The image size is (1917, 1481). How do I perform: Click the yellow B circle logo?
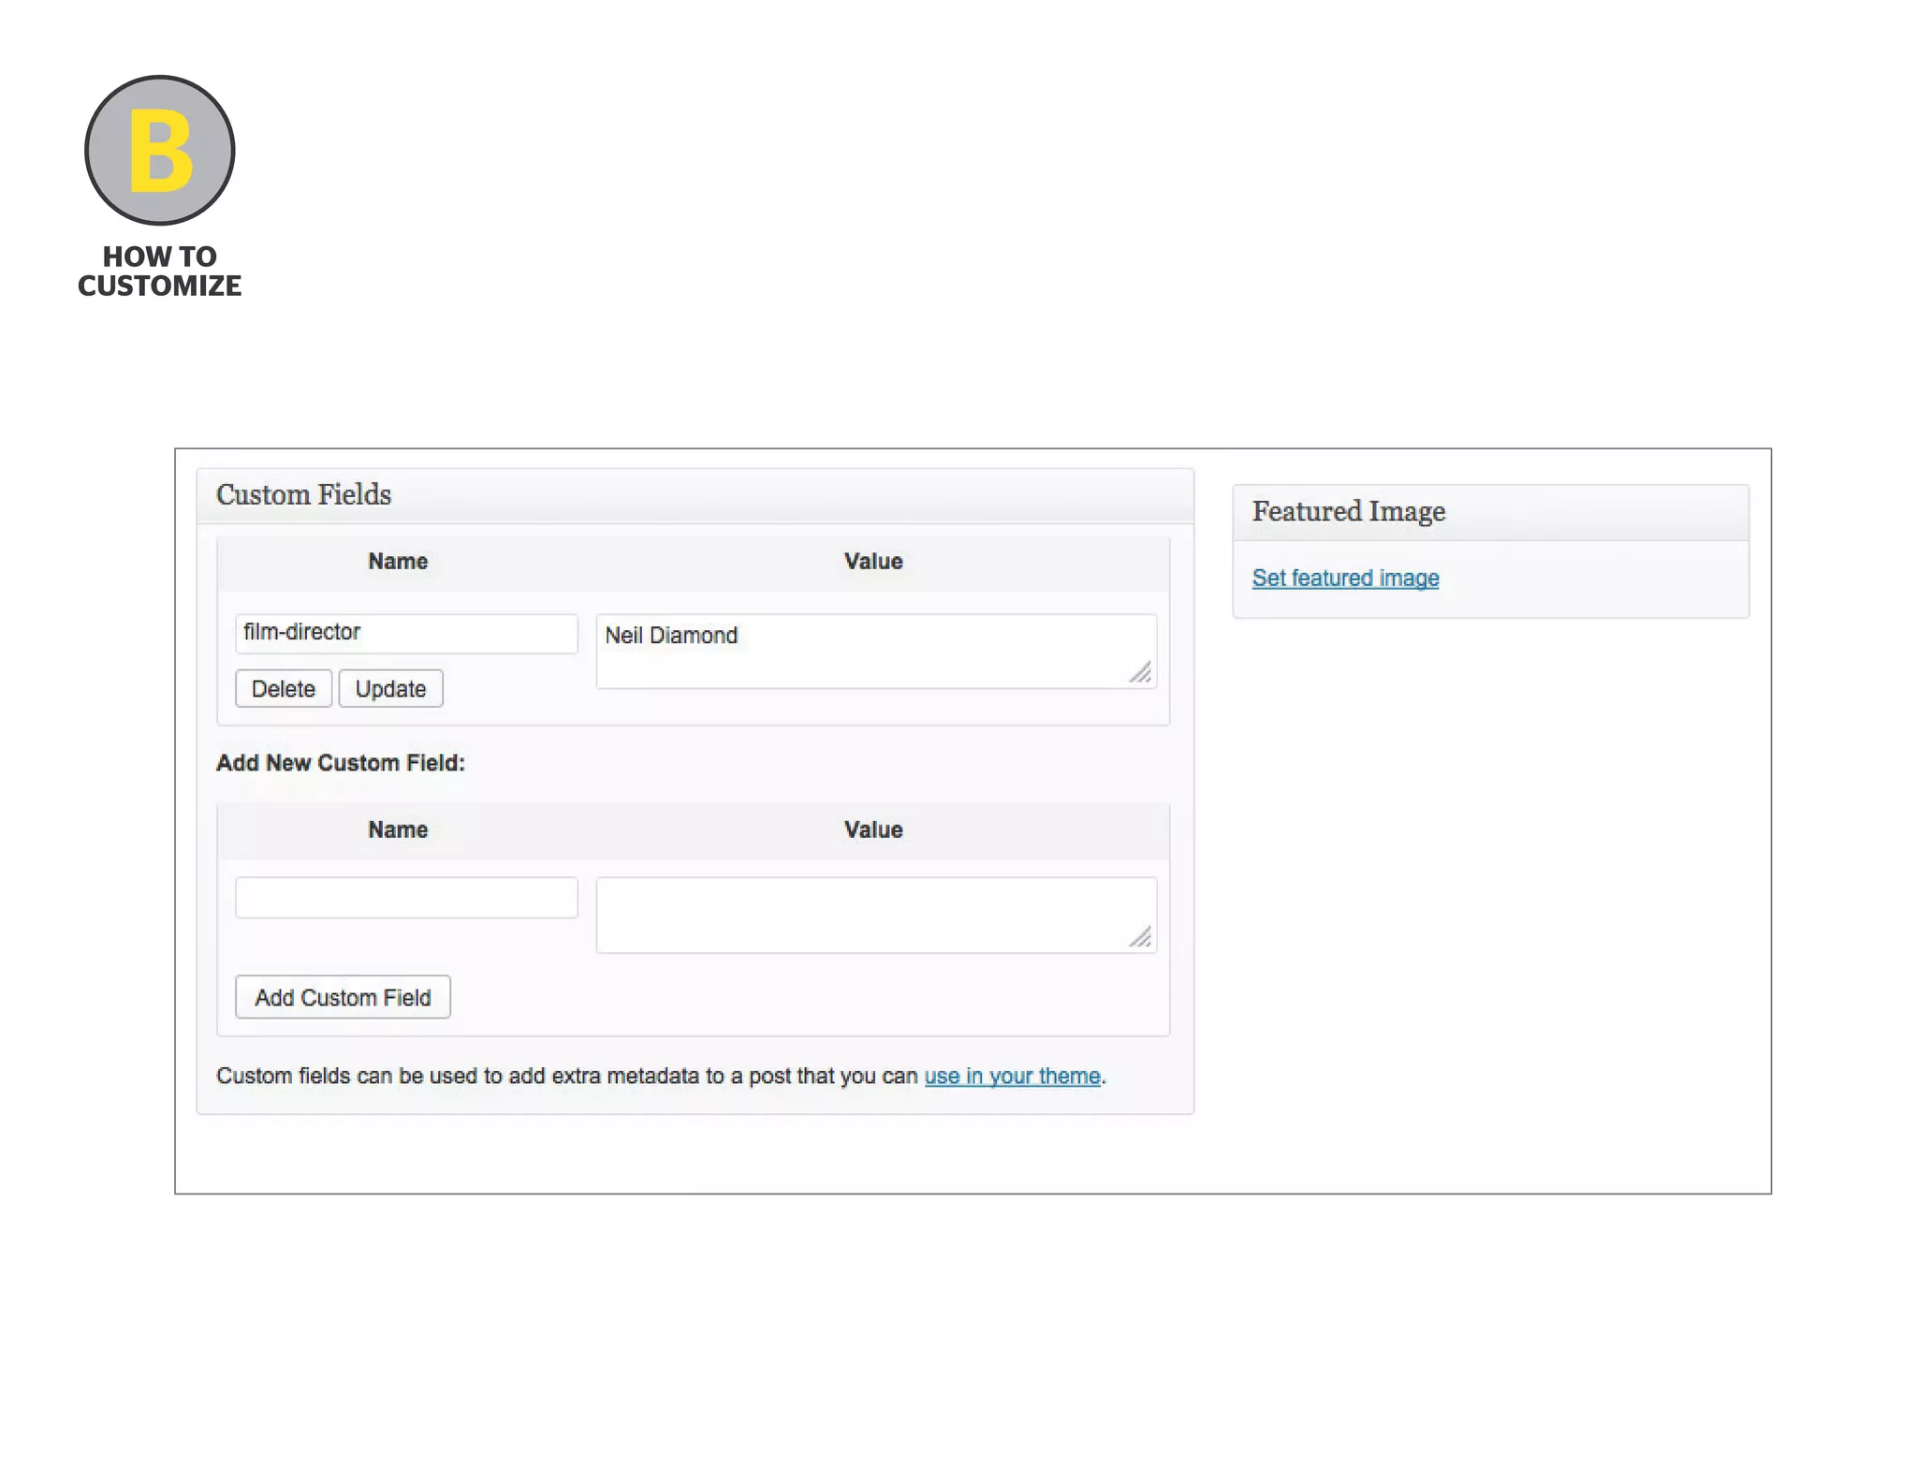[160, 150]
